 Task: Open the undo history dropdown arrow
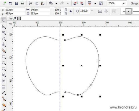56,3
